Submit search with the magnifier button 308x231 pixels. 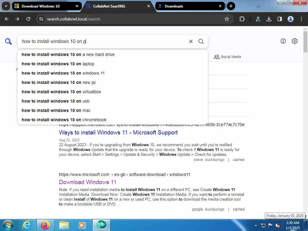point(201,42)
